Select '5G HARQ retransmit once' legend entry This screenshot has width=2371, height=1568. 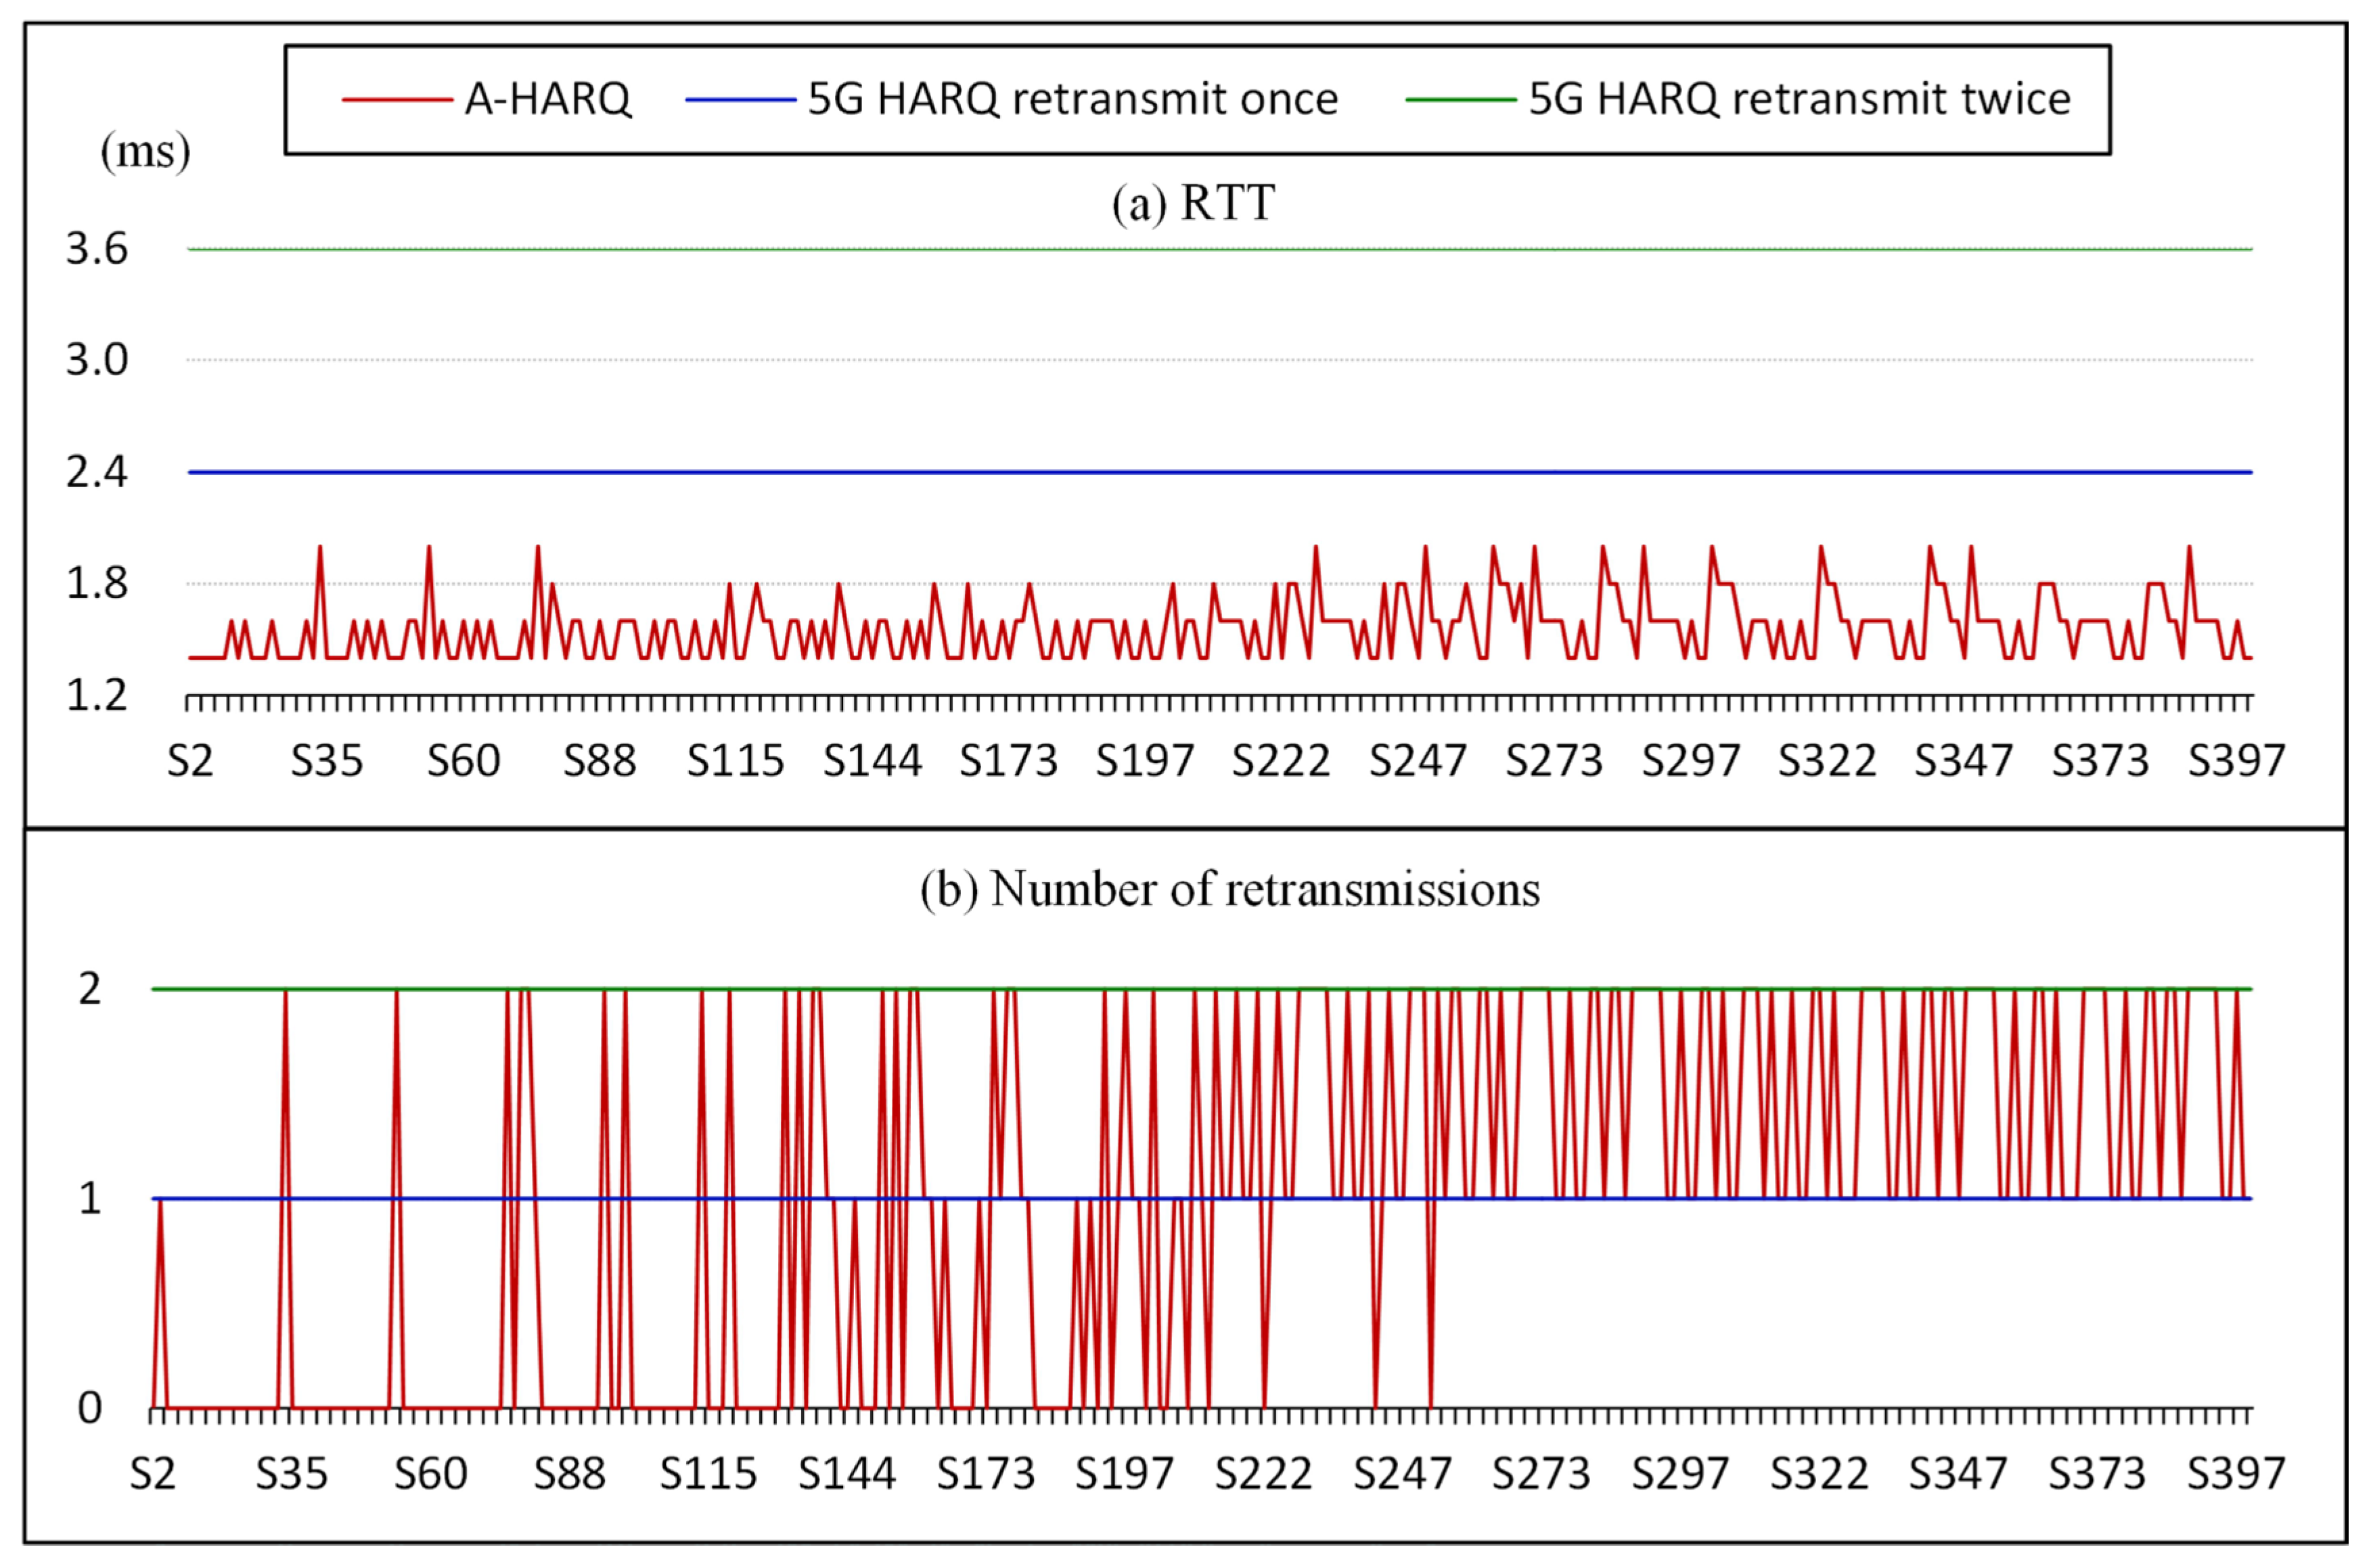[x=1072, y=99]
